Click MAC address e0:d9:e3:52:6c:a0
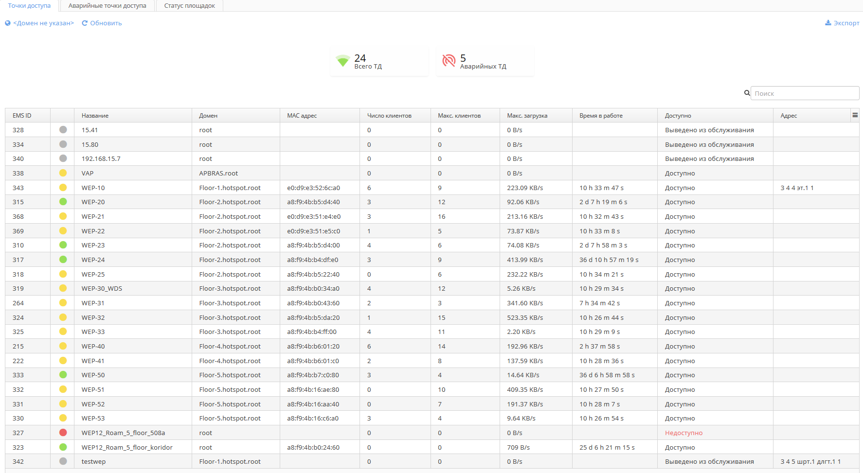The height and width of the screenshot is (473, 863). tap(313, 188)
